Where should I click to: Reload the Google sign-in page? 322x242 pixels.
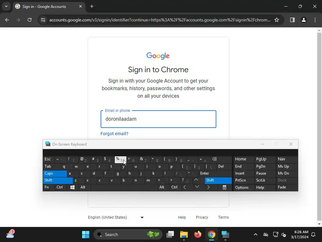coord(30,20)
